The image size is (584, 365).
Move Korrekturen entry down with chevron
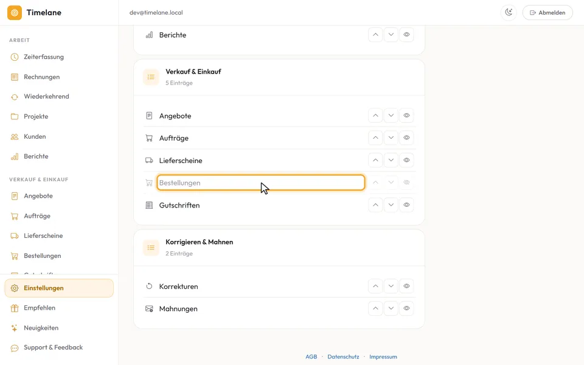click(x=391, y=286)
